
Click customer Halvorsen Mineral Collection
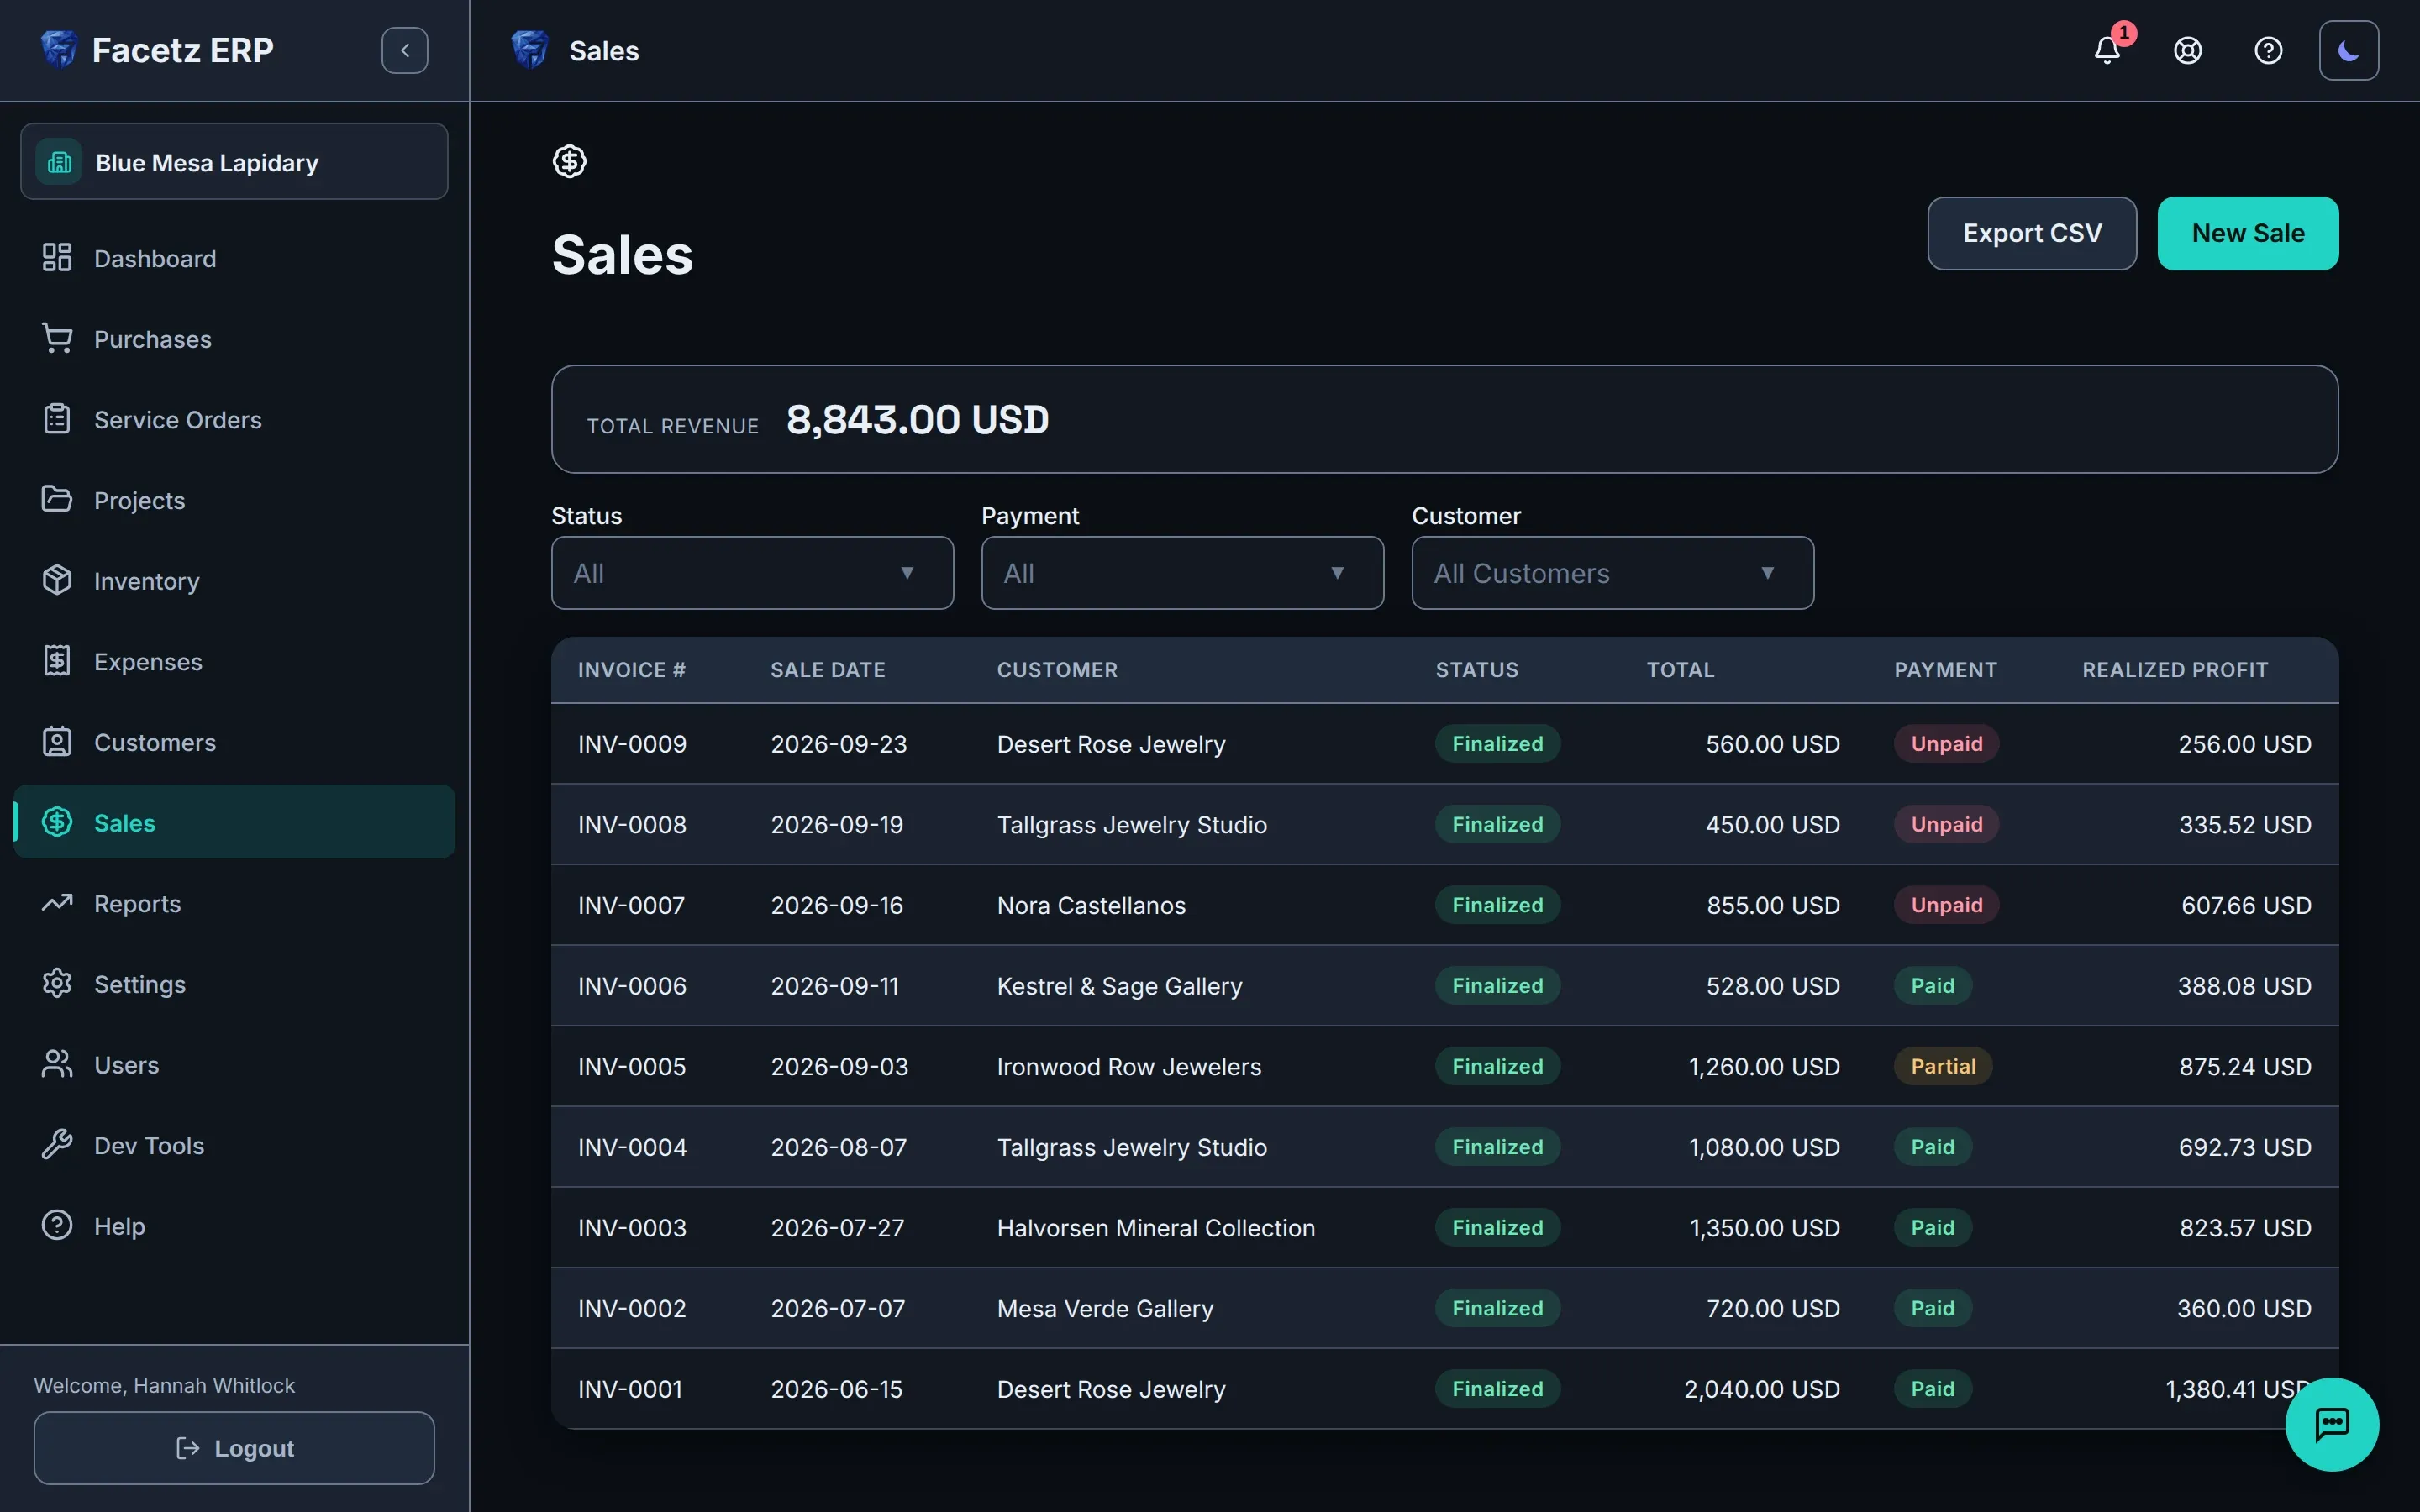click(1156, 1228)
